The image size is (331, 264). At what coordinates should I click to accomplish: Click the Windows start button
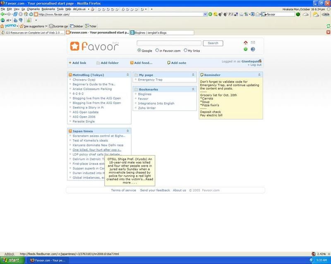click(x=12, y=260)
